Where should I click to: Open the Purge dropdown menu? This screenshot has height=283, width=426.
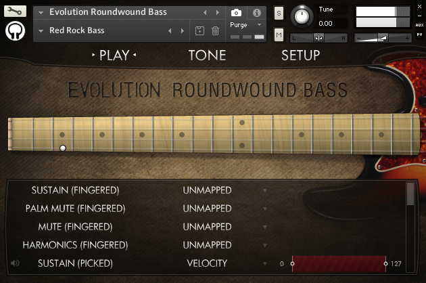(259, 25)
